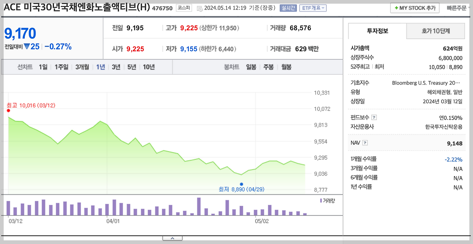Collapse the page with the bottom arrow
The height and width of the screenshot is (244, 473).
tap(173, 238)
